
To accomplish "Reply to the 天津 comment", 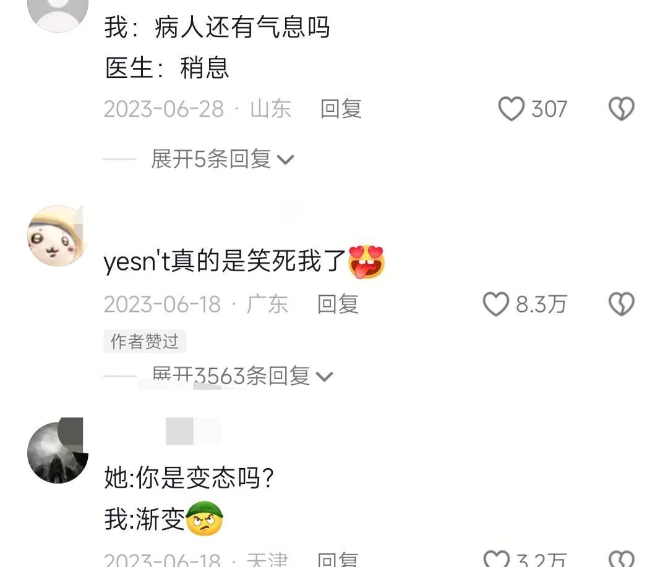I will point(338,559).
